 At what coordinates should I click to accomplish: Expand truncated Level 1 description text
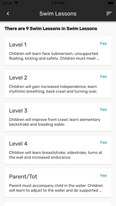[54, 56]
